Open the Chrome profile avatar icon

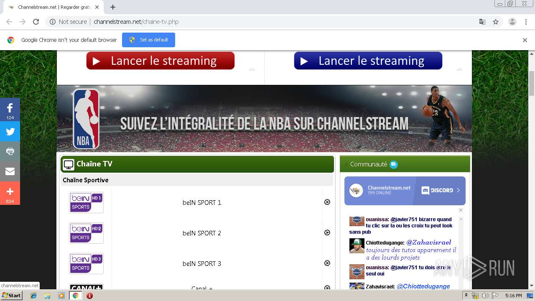(x=512, y=22)
